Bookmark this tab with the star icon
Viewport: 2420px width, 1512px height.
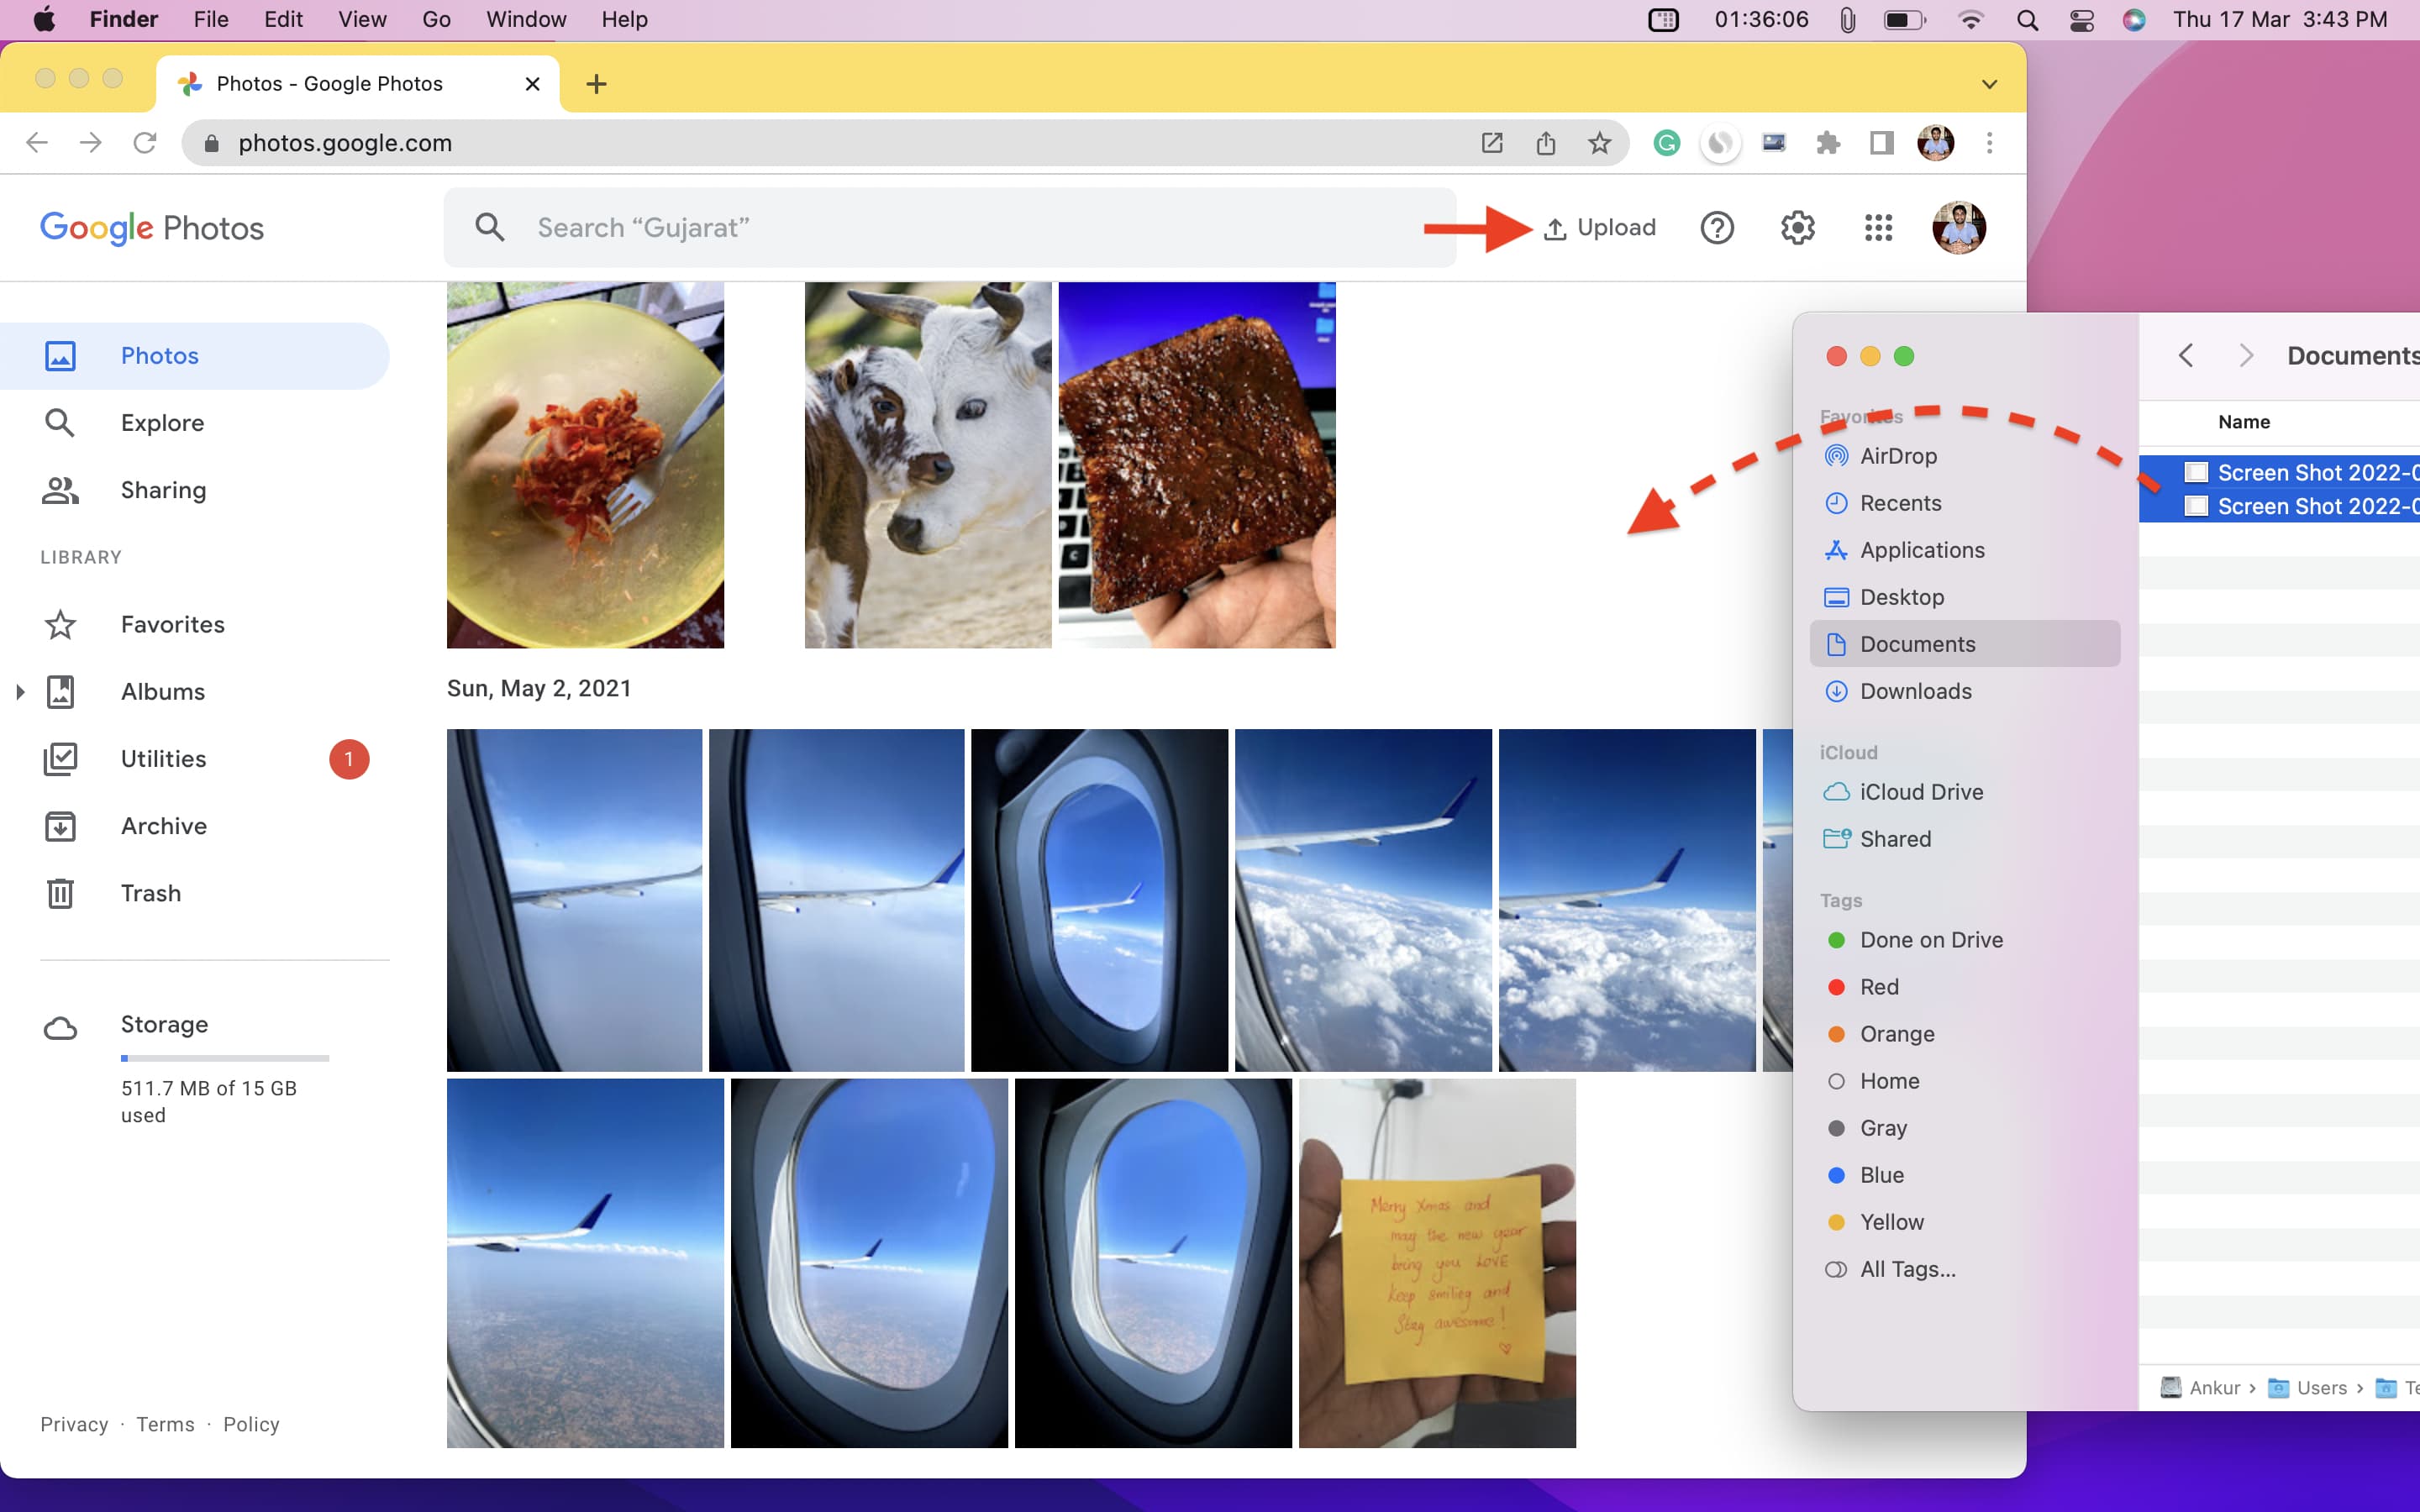pyautogui.click(x=1600, y=143)
